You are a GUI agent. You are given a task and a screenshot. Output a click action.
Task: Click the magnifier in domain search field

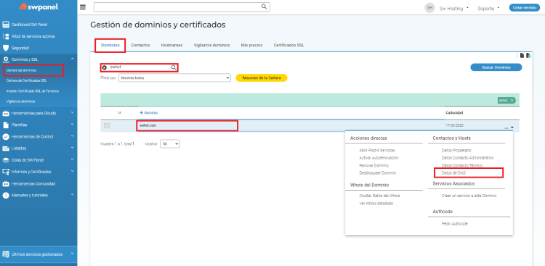(x=174, y=67)
